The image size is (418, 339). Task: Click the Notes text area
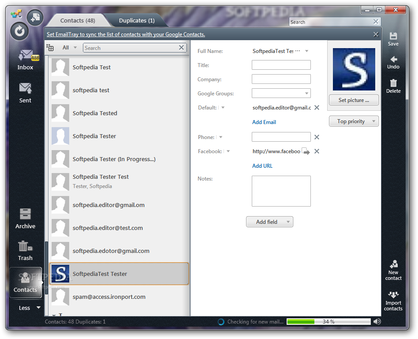281,191
